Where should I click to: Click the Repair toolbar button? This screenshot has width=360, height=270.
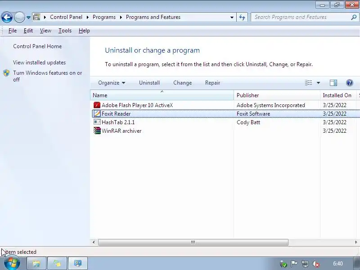[212, 83]
